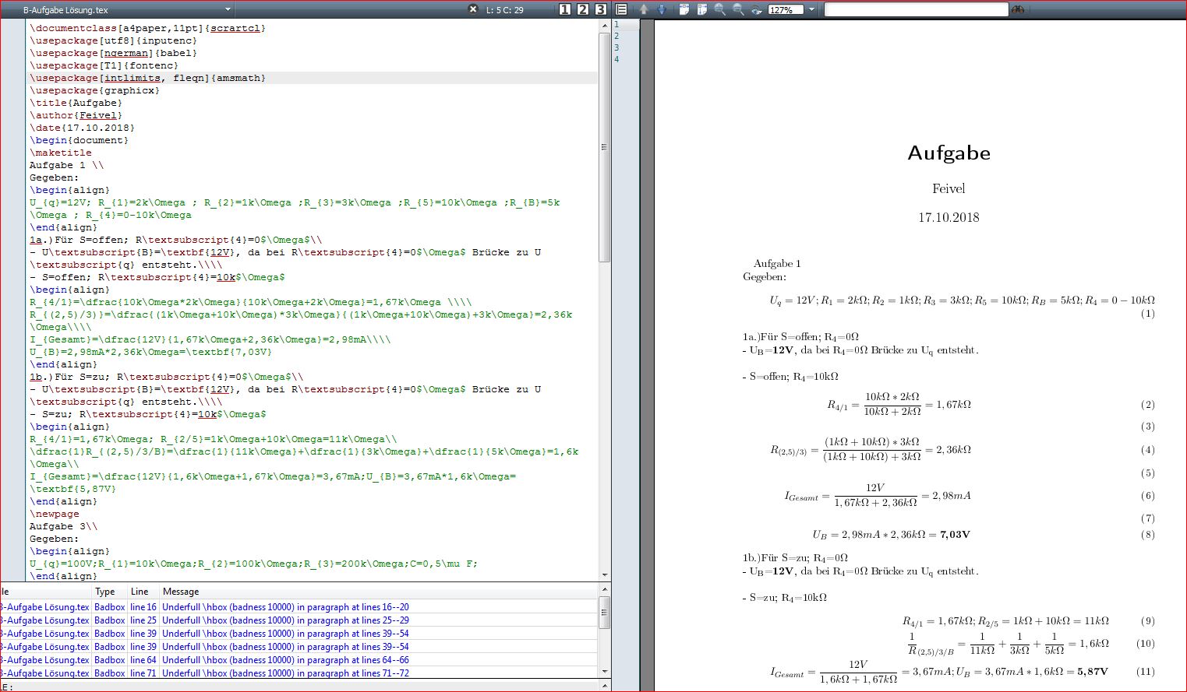
Task: Open the 'line 64' log entry
Action: [143, 660]
